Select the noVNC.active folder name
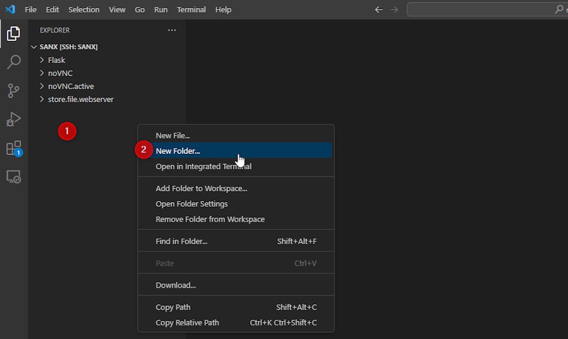The height and width of the screenshot is (339, 568). pos(71,86)
